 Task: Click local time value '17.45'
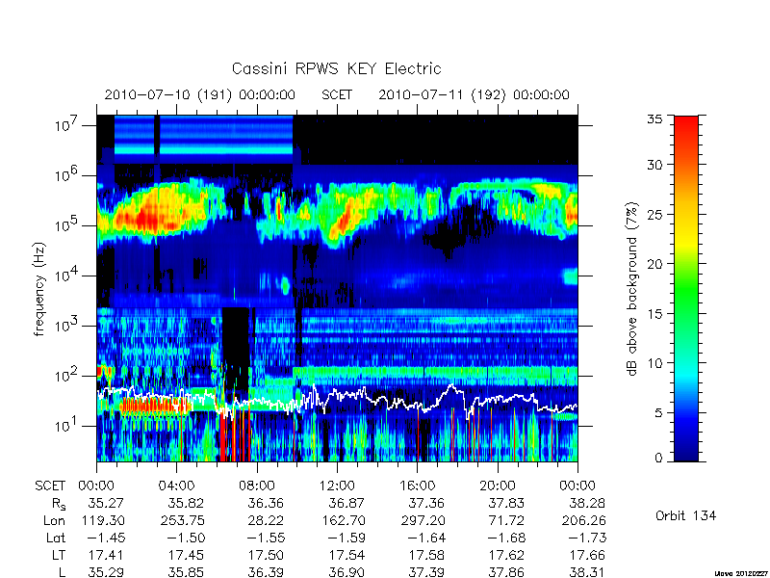pyautogui.click(x=186, y=556)
